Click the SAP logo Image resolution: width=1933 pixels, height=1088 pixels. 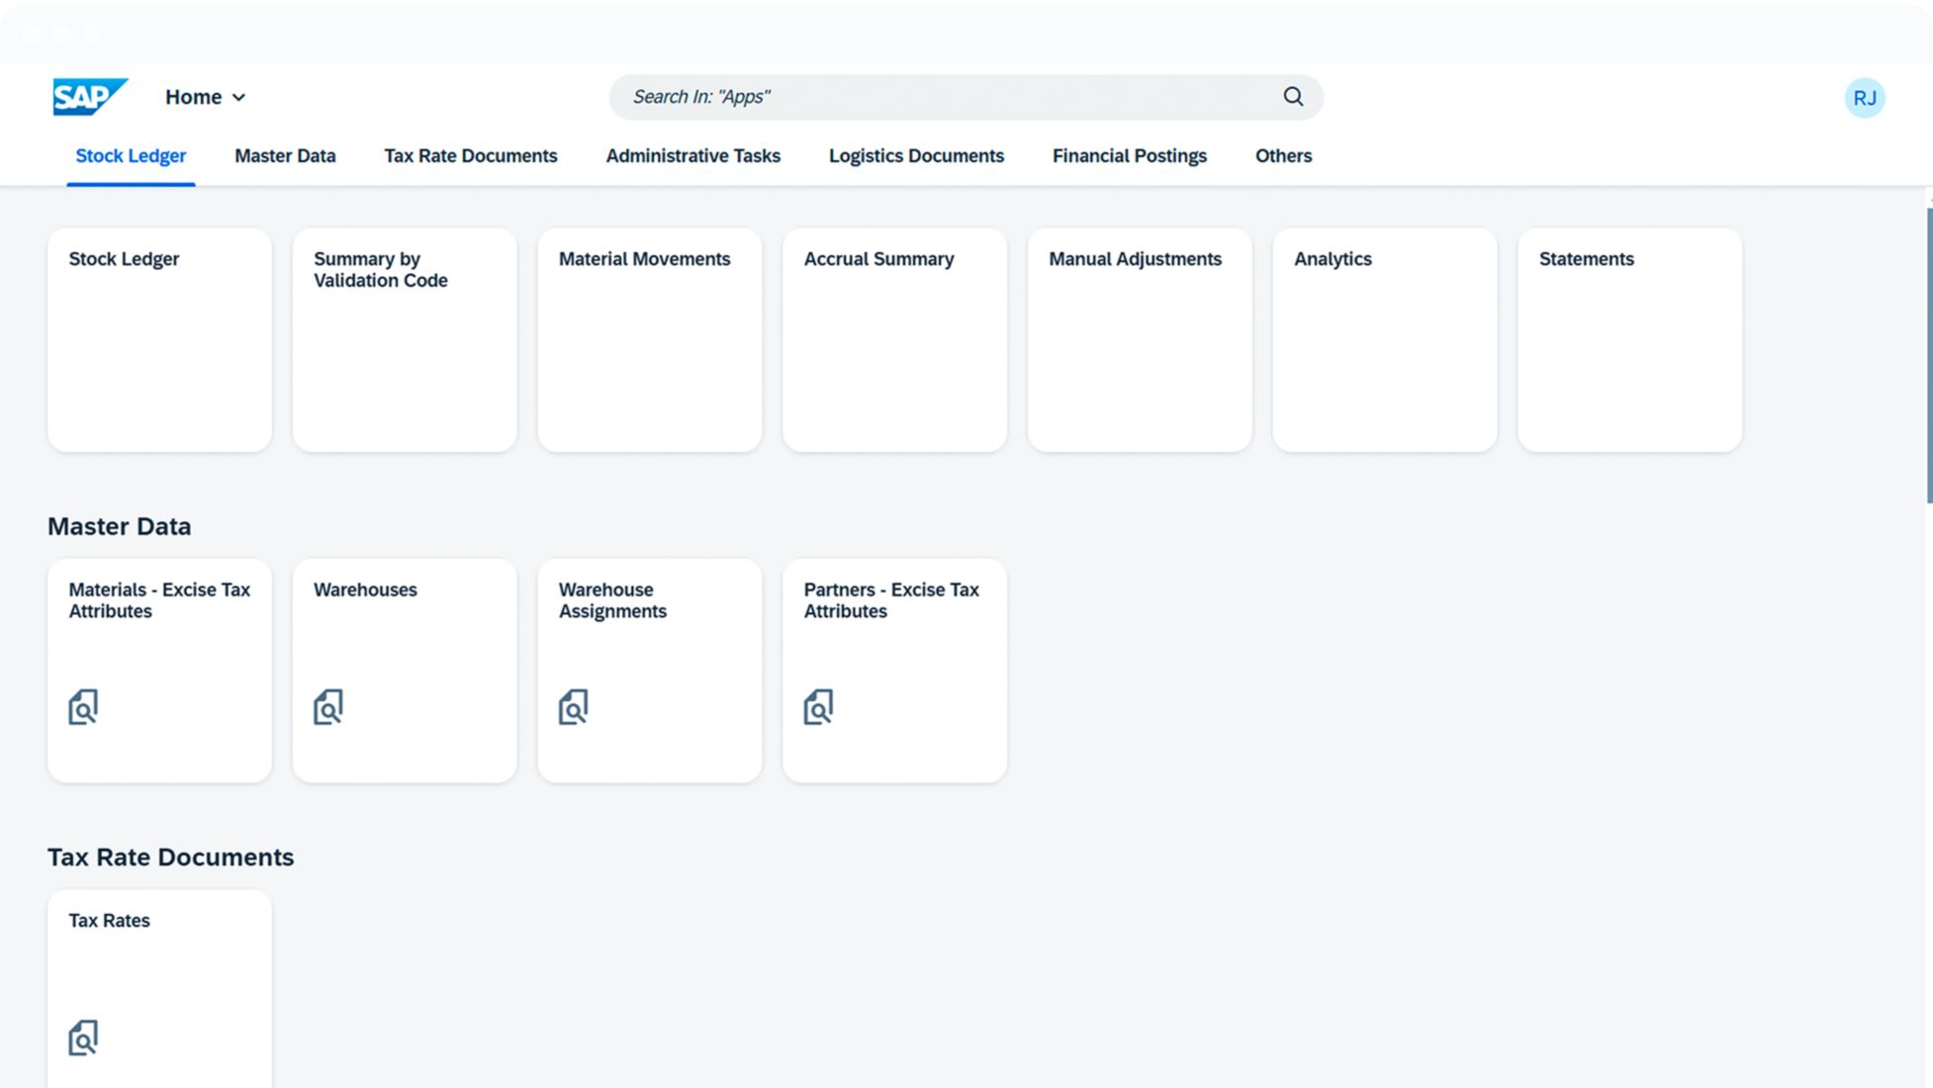[x=89, y=97]
